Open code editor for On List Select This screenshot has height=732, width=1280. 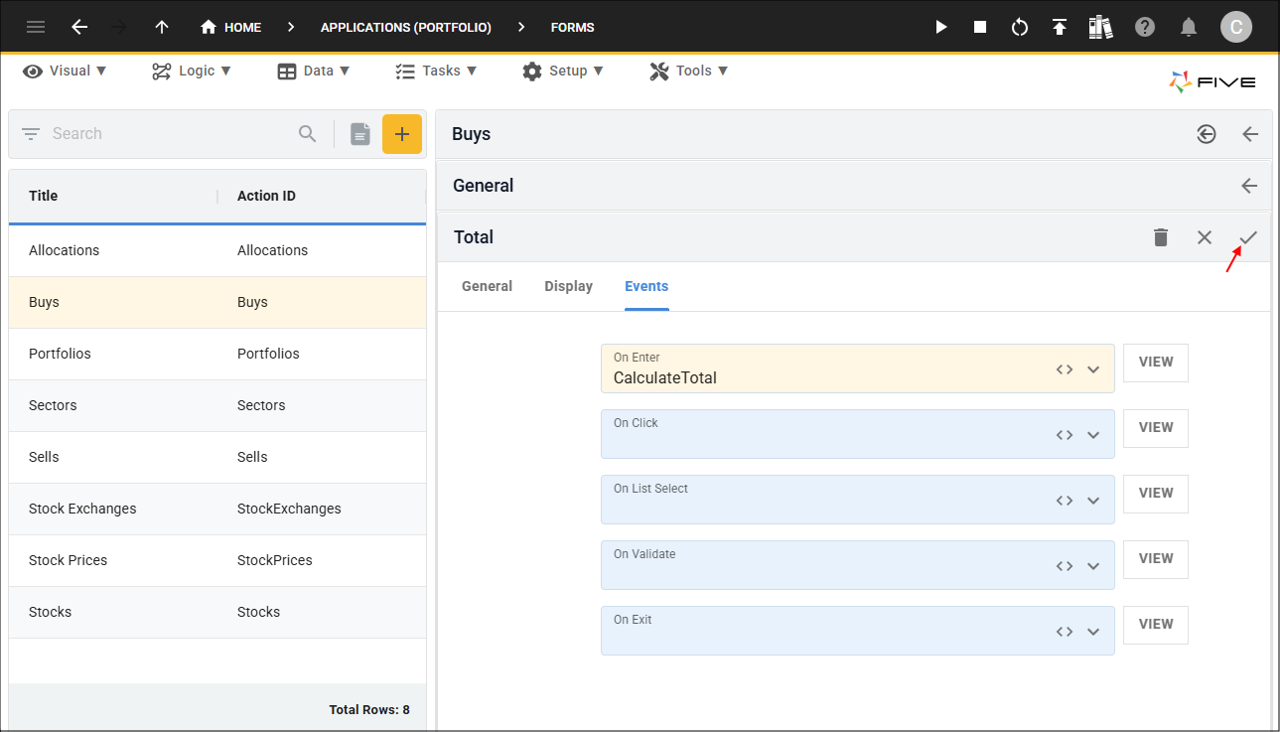(x=1065, y=501)
